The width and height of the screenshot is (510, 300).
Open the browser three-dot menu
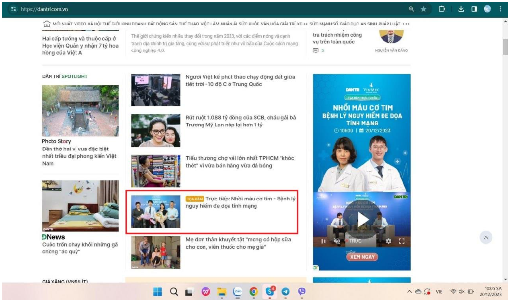[500, 9]
